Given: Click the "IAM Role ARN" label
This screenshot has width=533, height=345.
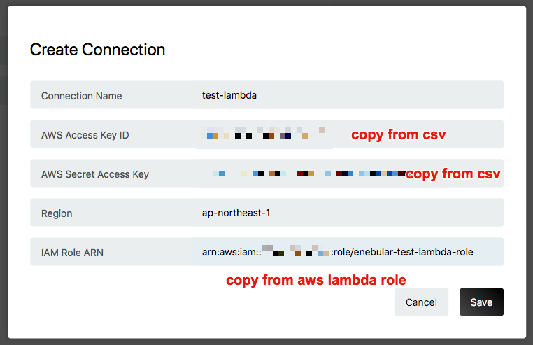Looking at the screenshot, I should [72, 253].
